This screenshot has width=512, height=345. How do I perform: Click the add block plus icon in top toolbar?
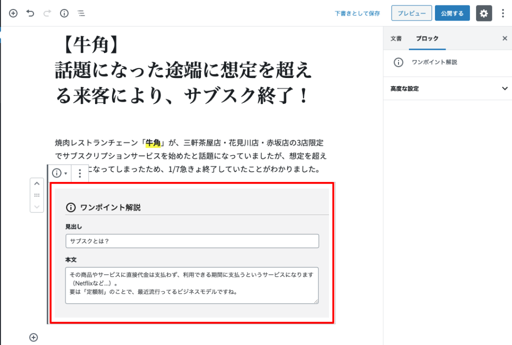pyautogui.click(x=13, y=13)
